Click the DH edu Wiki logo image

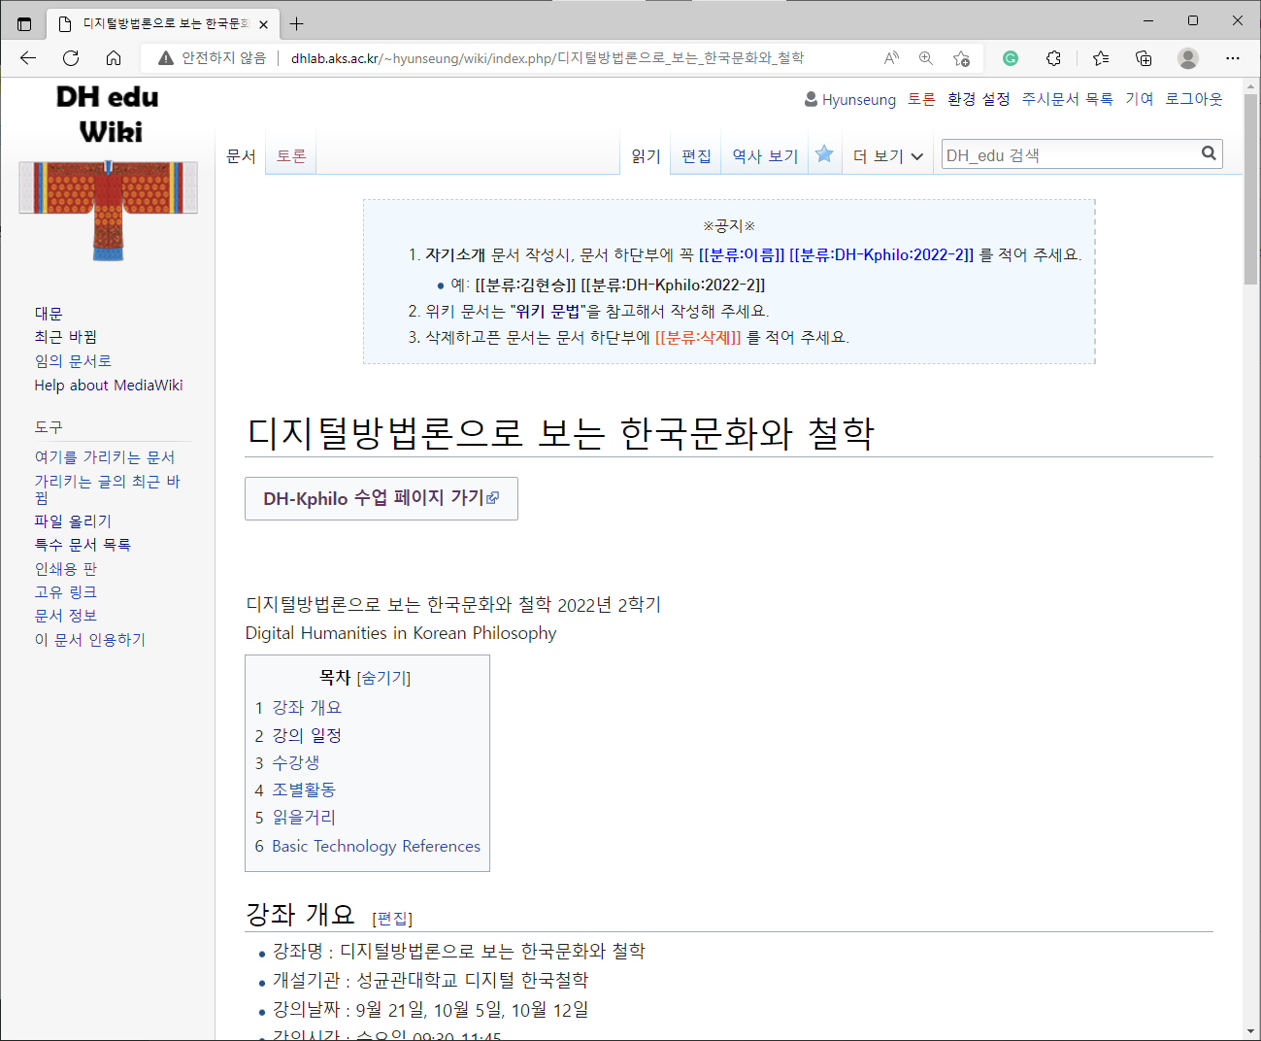[108, 175]
